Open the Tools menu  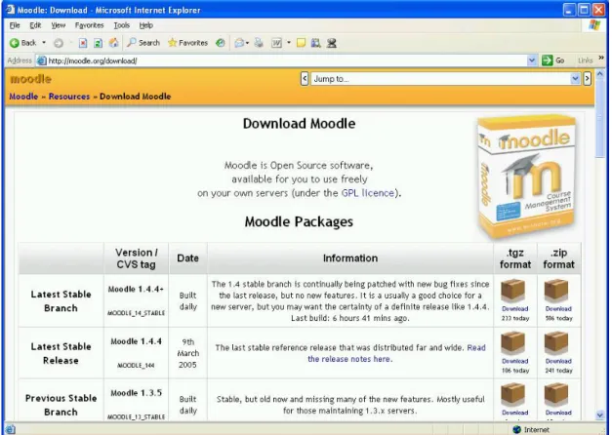[x=121, y=25]
